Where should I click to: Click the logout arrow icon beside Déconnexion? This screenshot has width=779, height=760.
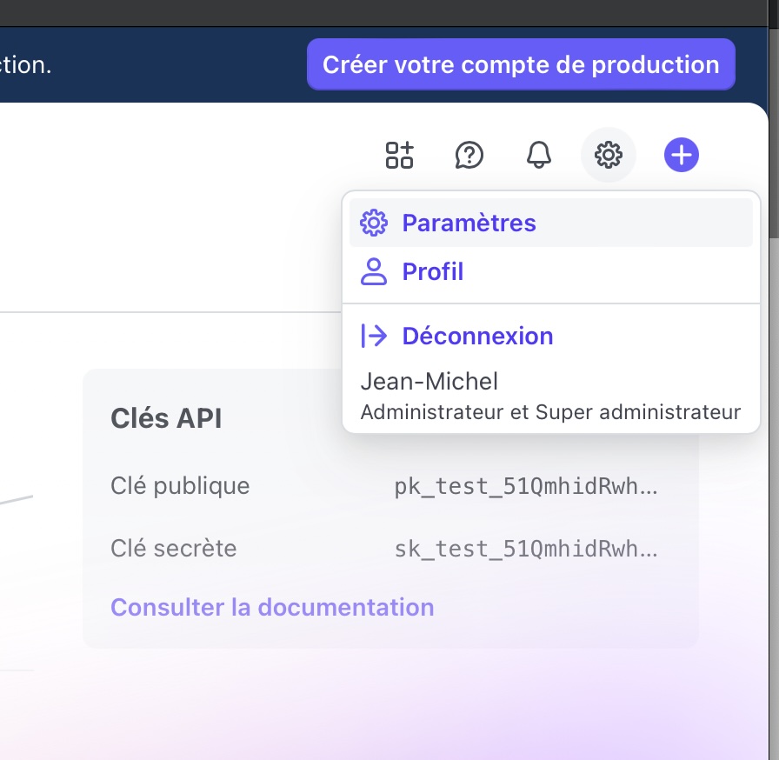pyautogui.click(x=373, y=336)
